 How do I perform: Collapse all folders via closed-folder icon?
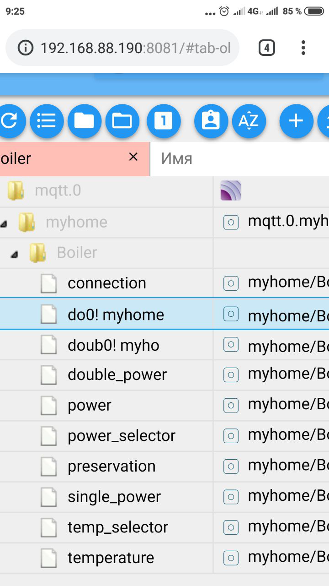(84, 121)
